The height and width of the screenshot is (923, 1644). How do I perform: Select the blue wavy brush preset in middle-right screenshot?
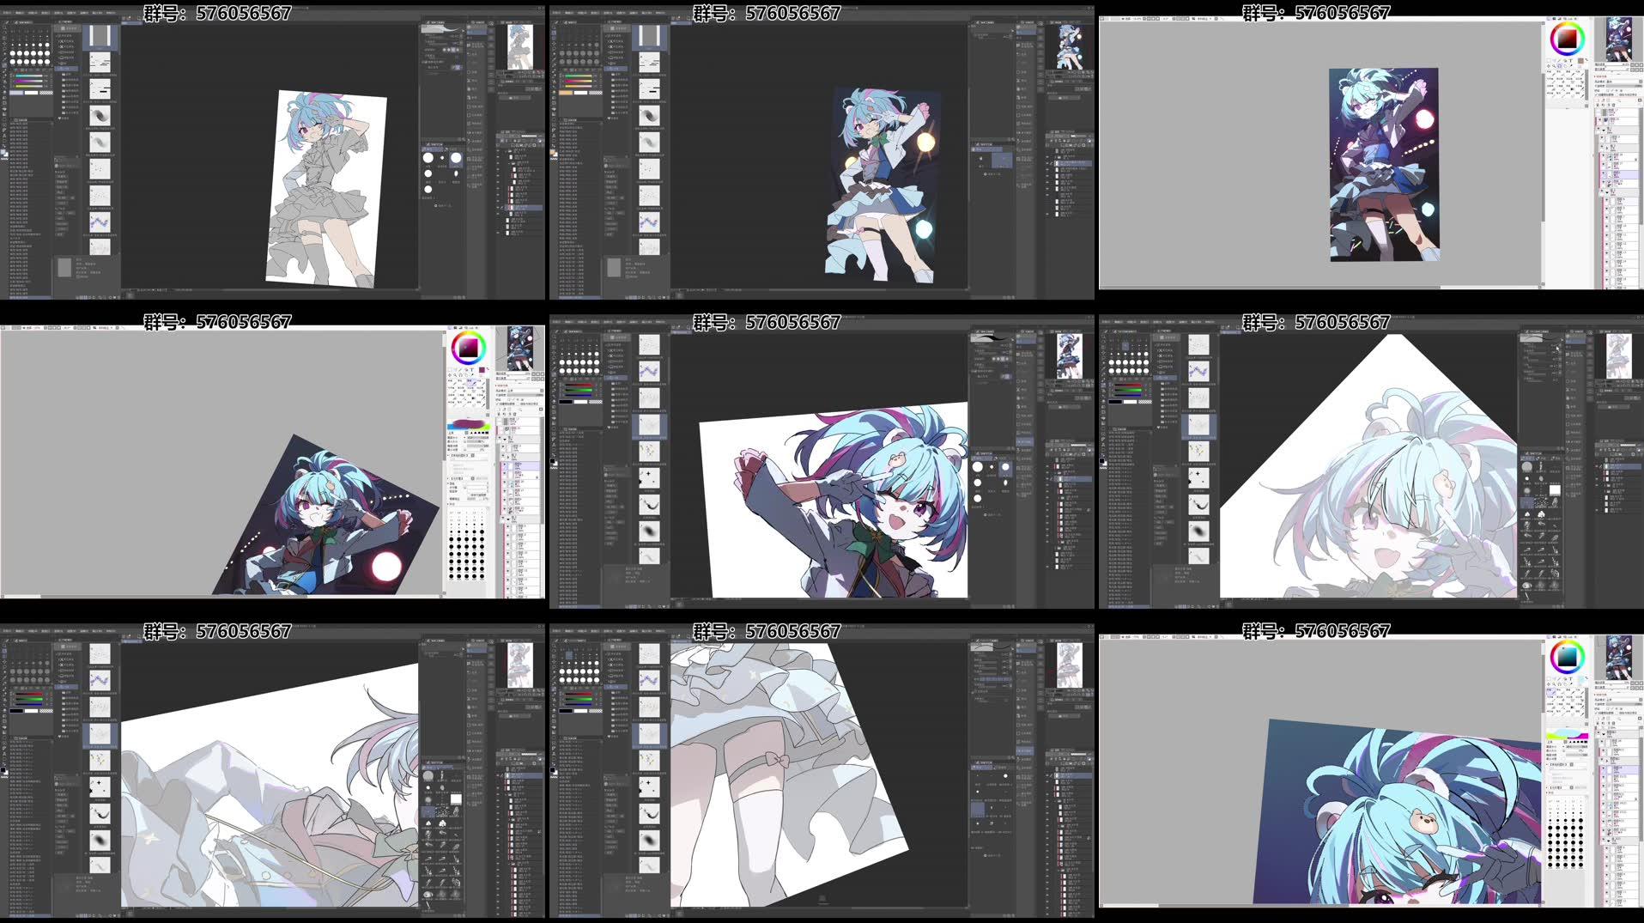[x=1199, y=372]
